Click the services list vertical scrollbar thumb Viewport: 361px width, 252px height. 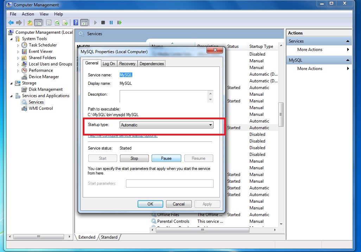tap(281, 114)
